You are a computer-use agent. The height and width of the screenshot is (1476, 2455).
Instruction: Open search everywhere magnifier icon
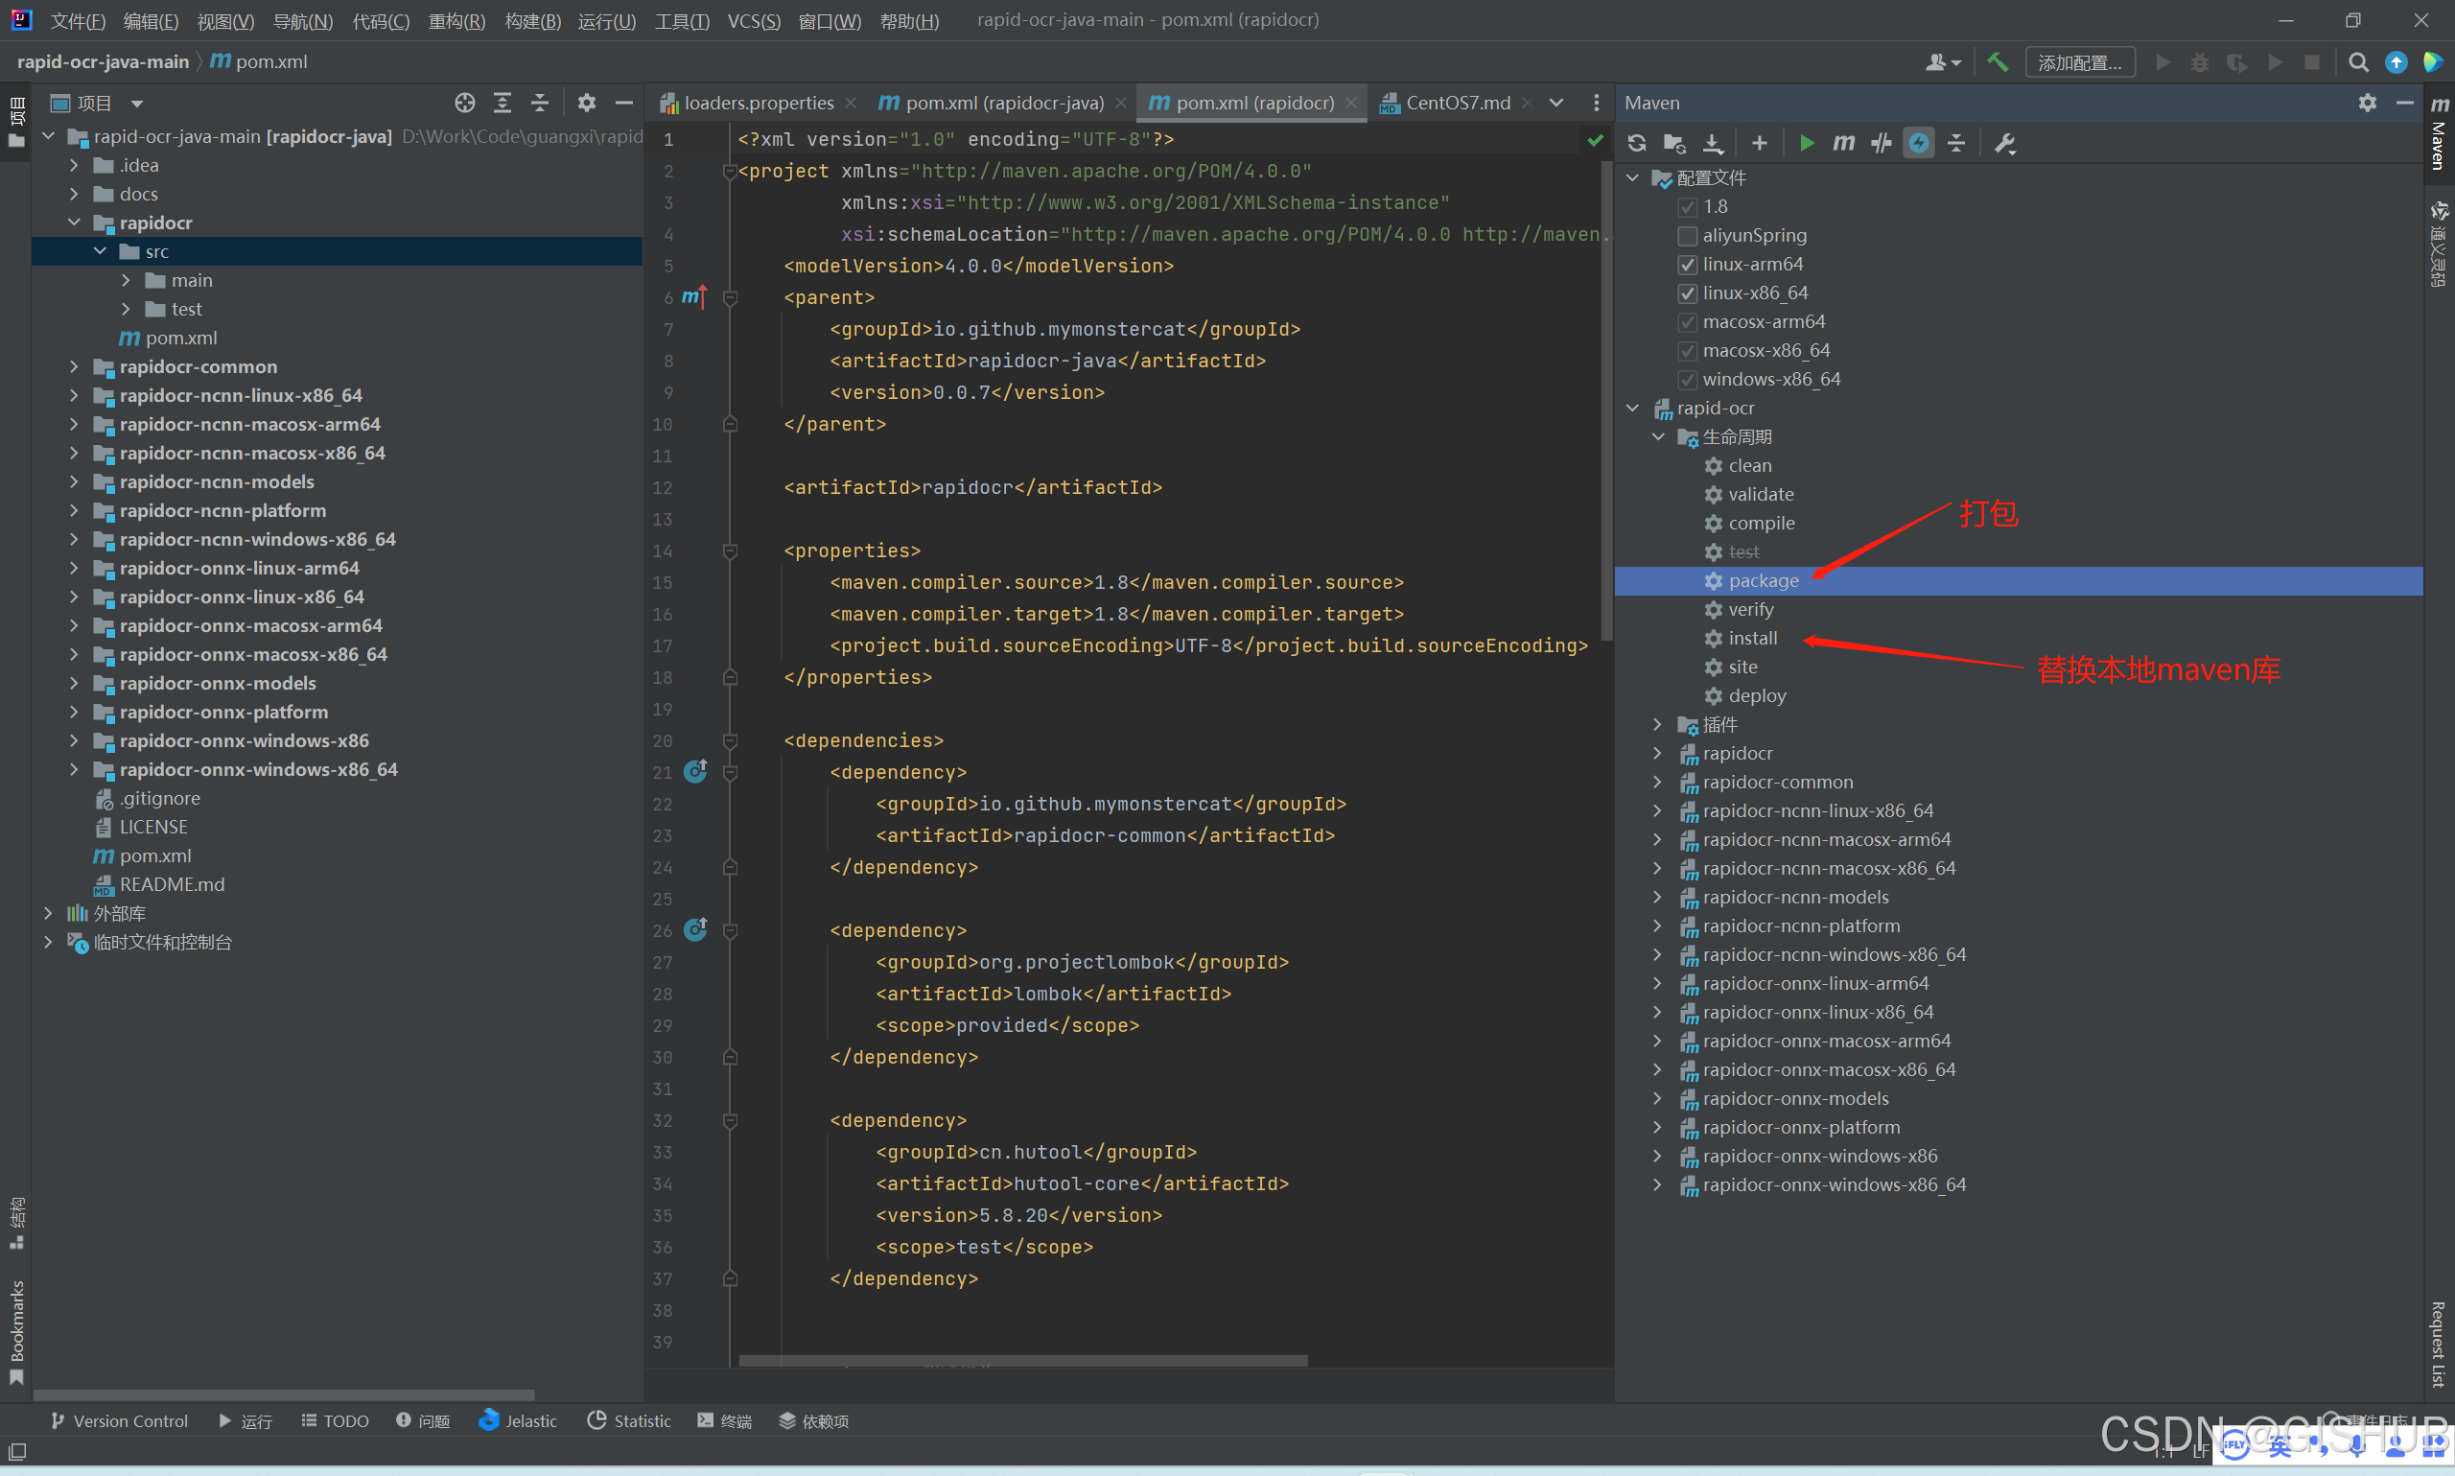point(2357,61)
